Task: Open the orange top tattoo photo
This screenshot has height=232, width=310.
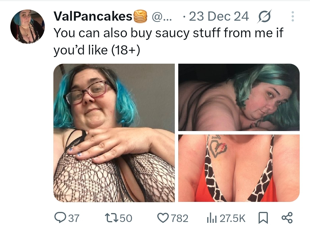Action: tap(239, 168)
